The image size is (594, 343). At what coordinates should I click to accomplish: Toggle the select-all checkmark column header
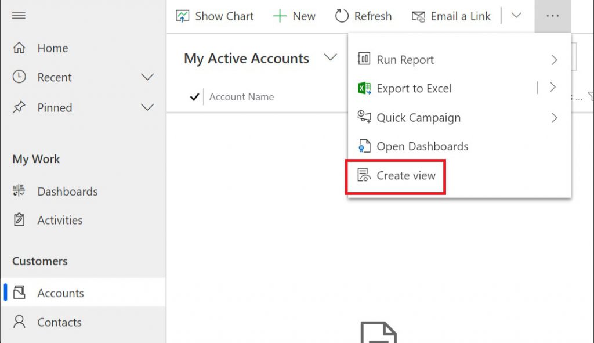[194, 97]
